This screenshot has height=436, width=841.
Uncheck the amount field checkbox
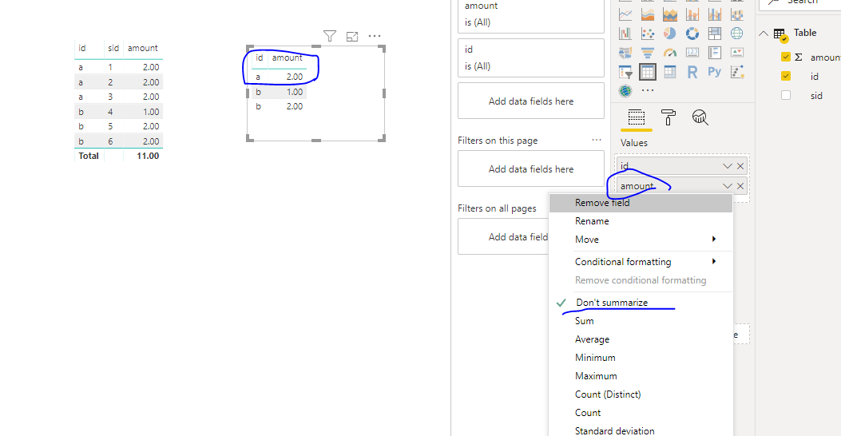tap(786, 57)
